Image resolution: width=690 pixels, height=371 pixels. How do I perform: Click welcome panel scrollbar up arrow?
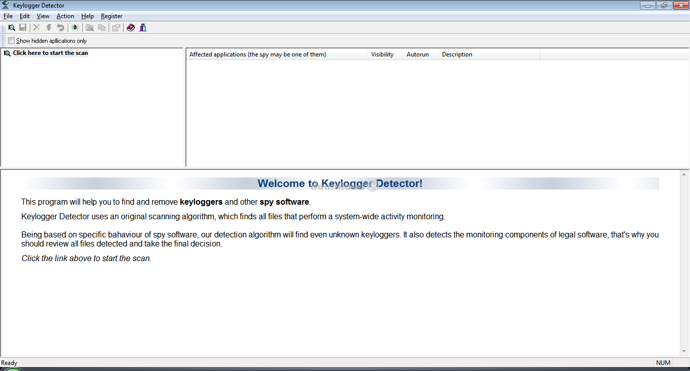click(684, 174)
